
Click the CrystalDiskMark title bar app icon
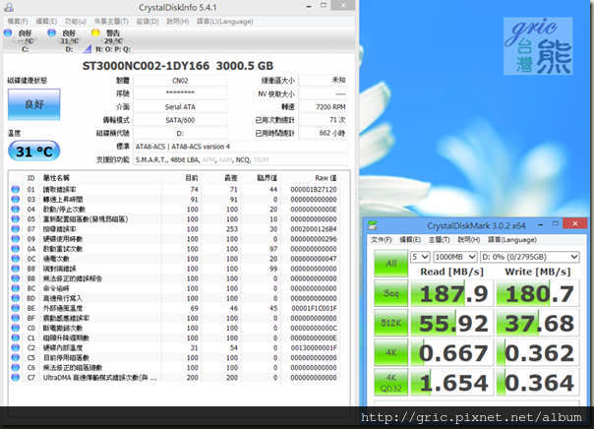click(373, 225)
